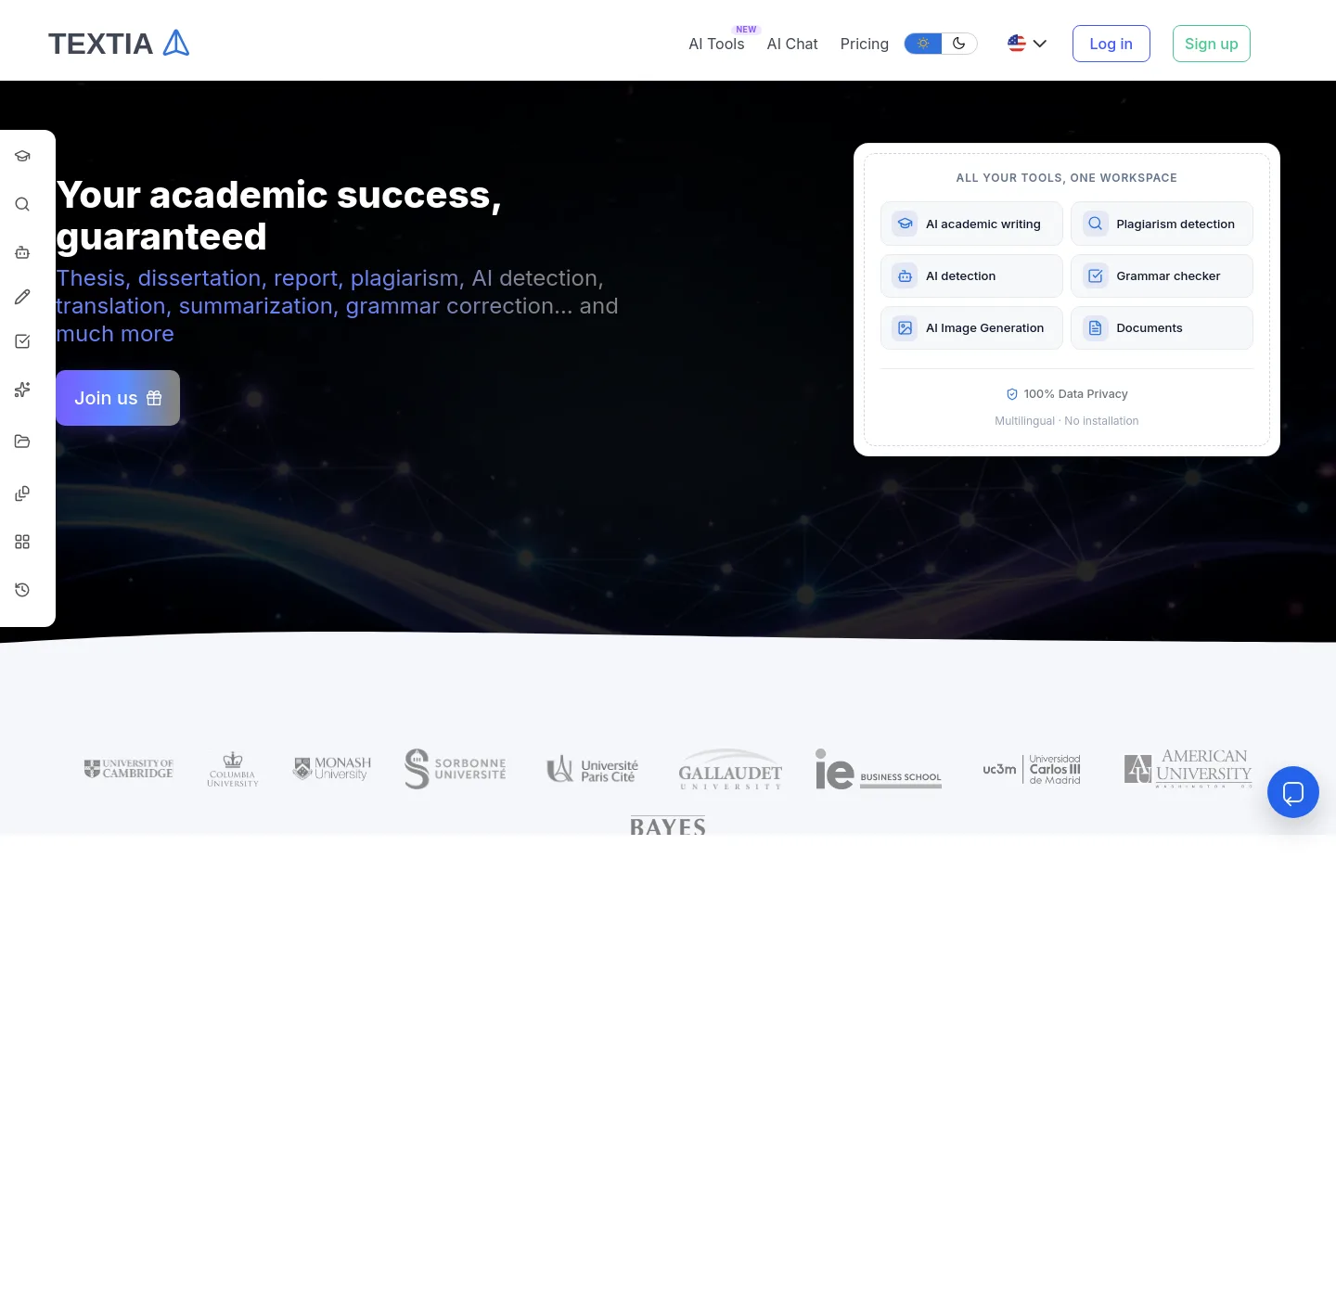This screenshot has height=1293, width=1336.
Task: Click the IE Business School logo
Action: (x=879, y=769)
